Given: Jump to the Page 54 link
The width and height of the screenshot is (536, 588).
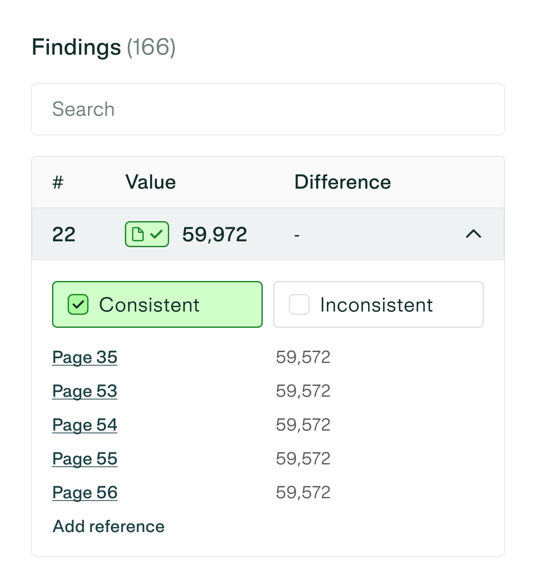Looking at the screenshot, I should point(85,425).
